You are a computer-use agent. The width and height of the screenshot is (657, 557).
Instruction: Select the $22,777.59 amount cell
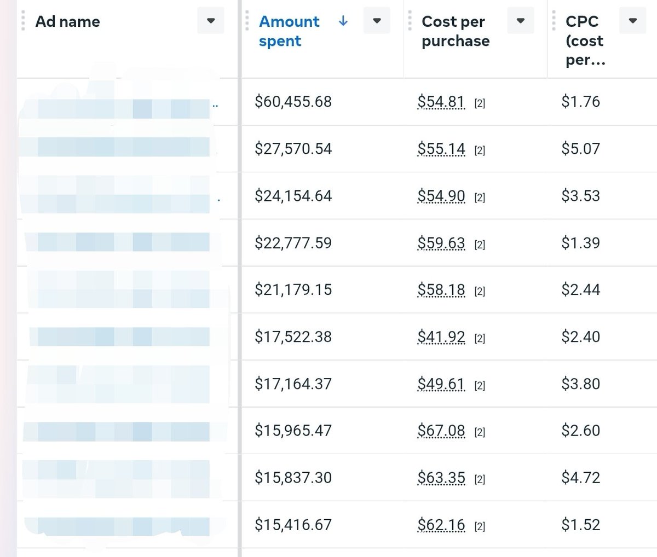coord(293,243)
